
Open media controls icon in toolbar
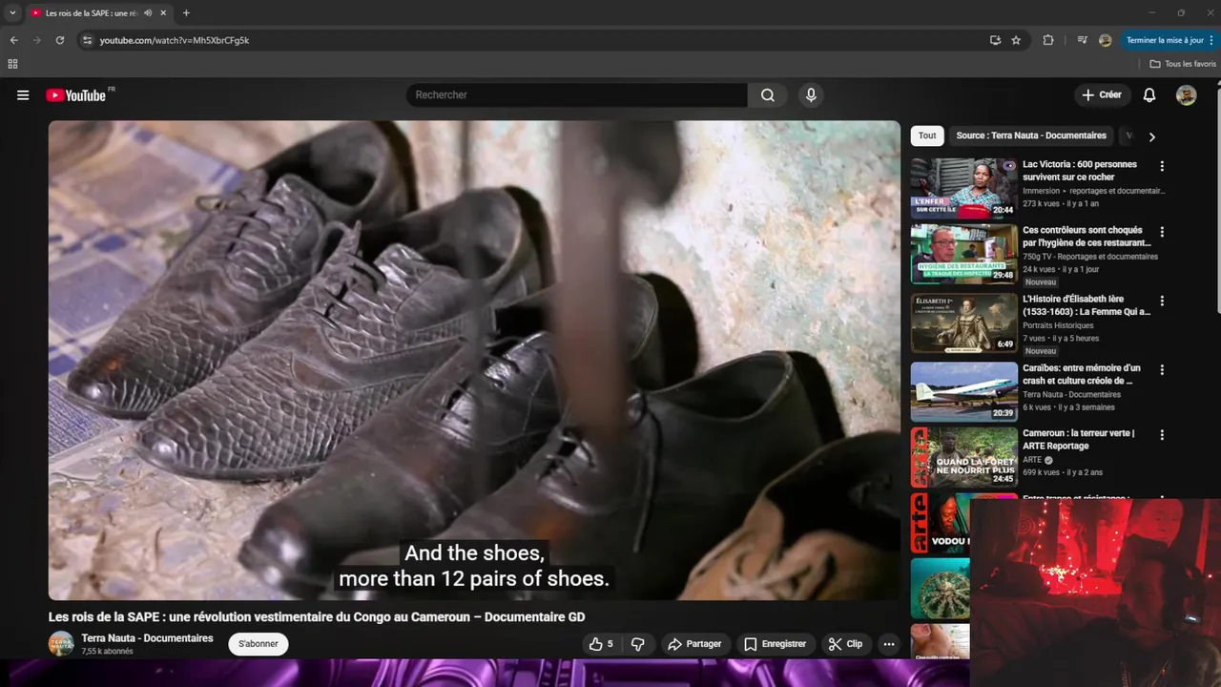pyautogui.click(x=1082, y=40)
